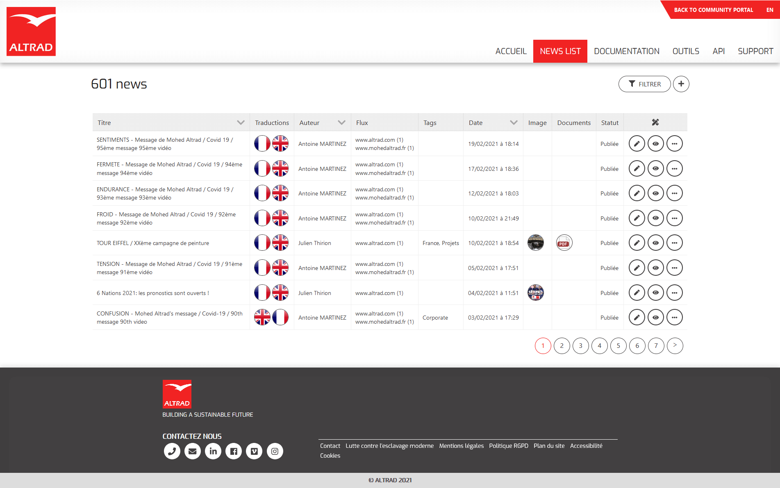The image size is (780, 488).
Task: Toggle visibility eye for TOUR EIFFEL news
Action: pos(655,243)
